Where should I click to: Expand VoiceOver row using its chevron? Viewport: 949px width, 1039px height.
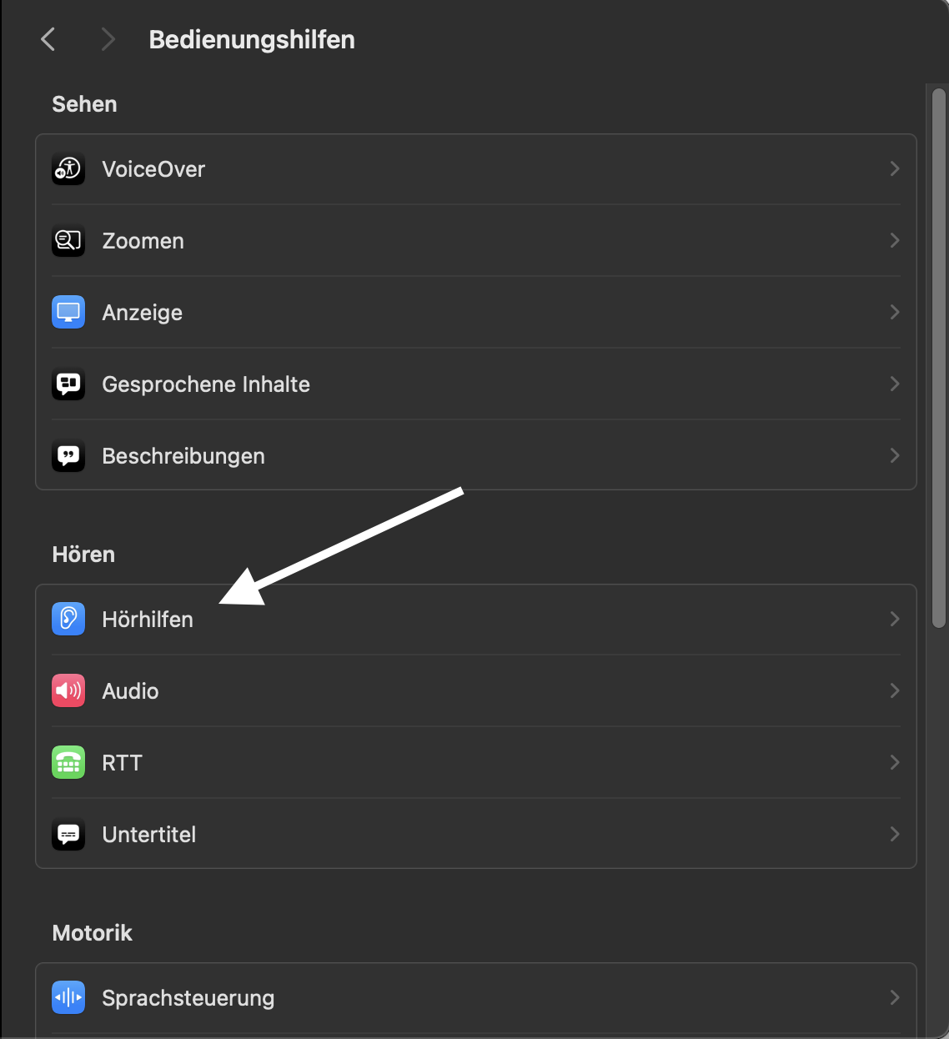tap(894, 169)
